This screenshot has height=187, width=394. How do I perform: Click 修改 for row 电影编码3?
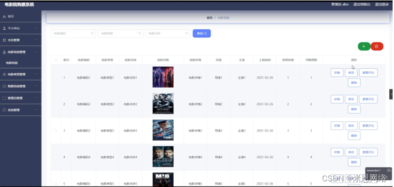pyautogui.click(x=351, y=125)
